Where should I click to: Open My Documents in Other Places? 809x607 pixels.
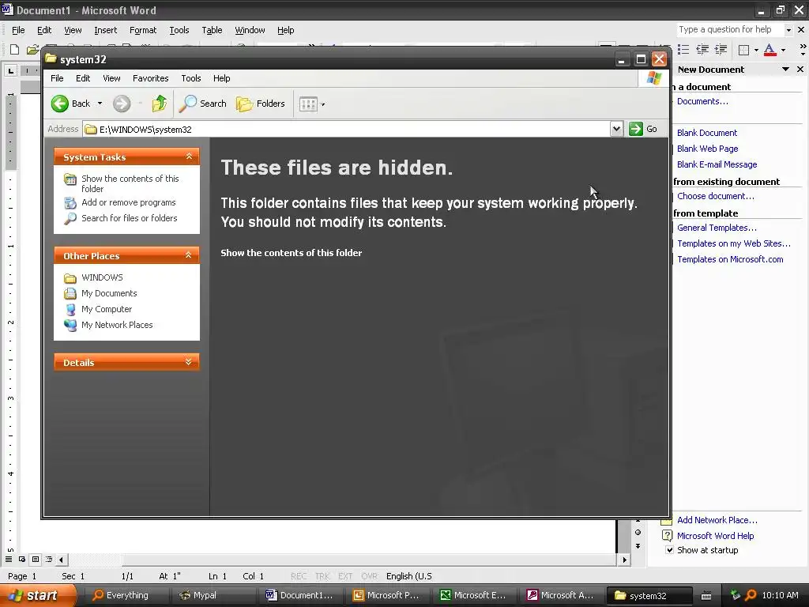click(x=109, y=293)
